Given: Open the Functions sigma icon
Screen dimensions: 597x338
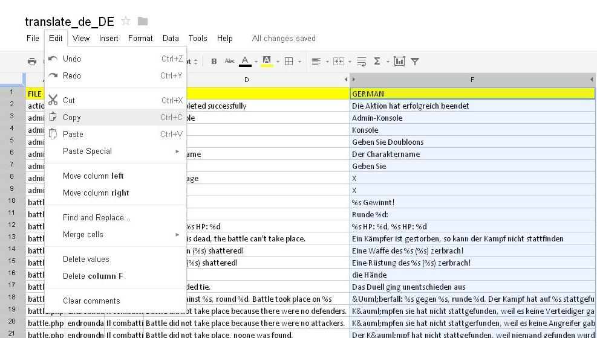Looking at the screenshot, I should (377, 61).
